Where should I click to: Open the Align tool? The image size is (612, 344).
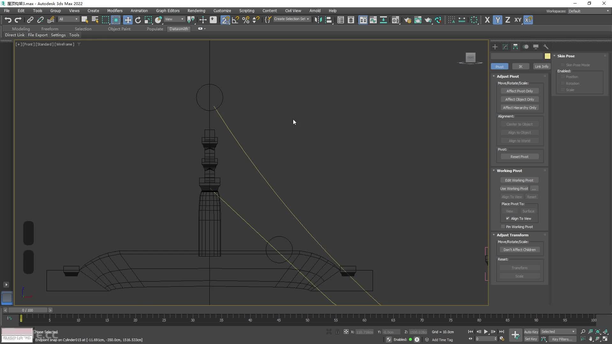pos(329,20)
